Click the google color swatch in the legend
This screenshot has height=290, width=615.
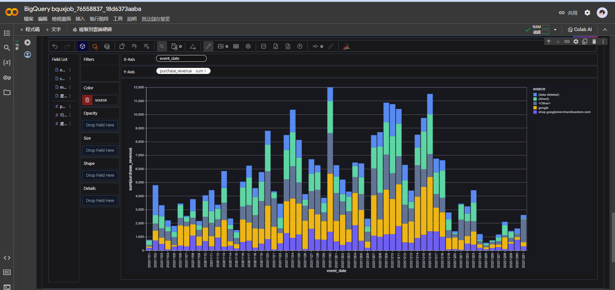point(535,108)
